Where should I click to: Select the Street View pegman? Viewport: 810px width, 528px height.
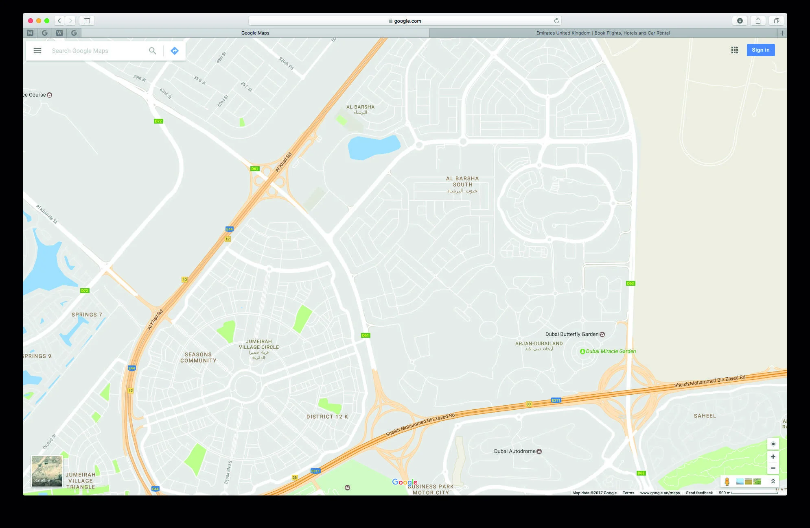coord(727,482)
